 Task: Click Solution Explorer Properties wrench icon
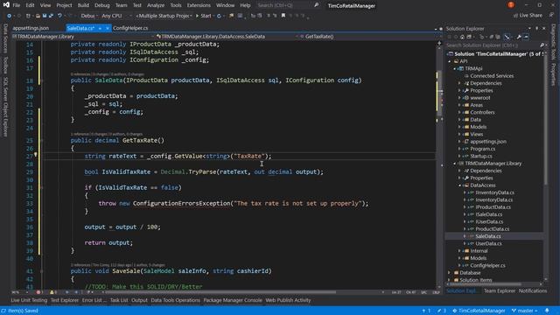[x=519, y=37]
